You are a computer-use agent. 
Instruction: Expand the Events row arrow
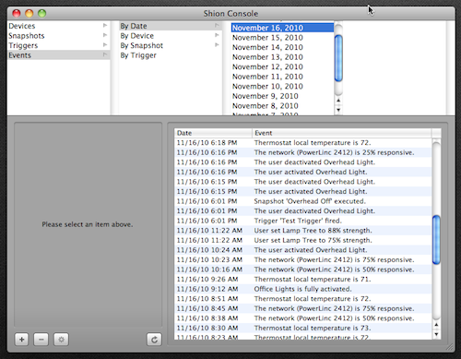(x=105, y=54)
